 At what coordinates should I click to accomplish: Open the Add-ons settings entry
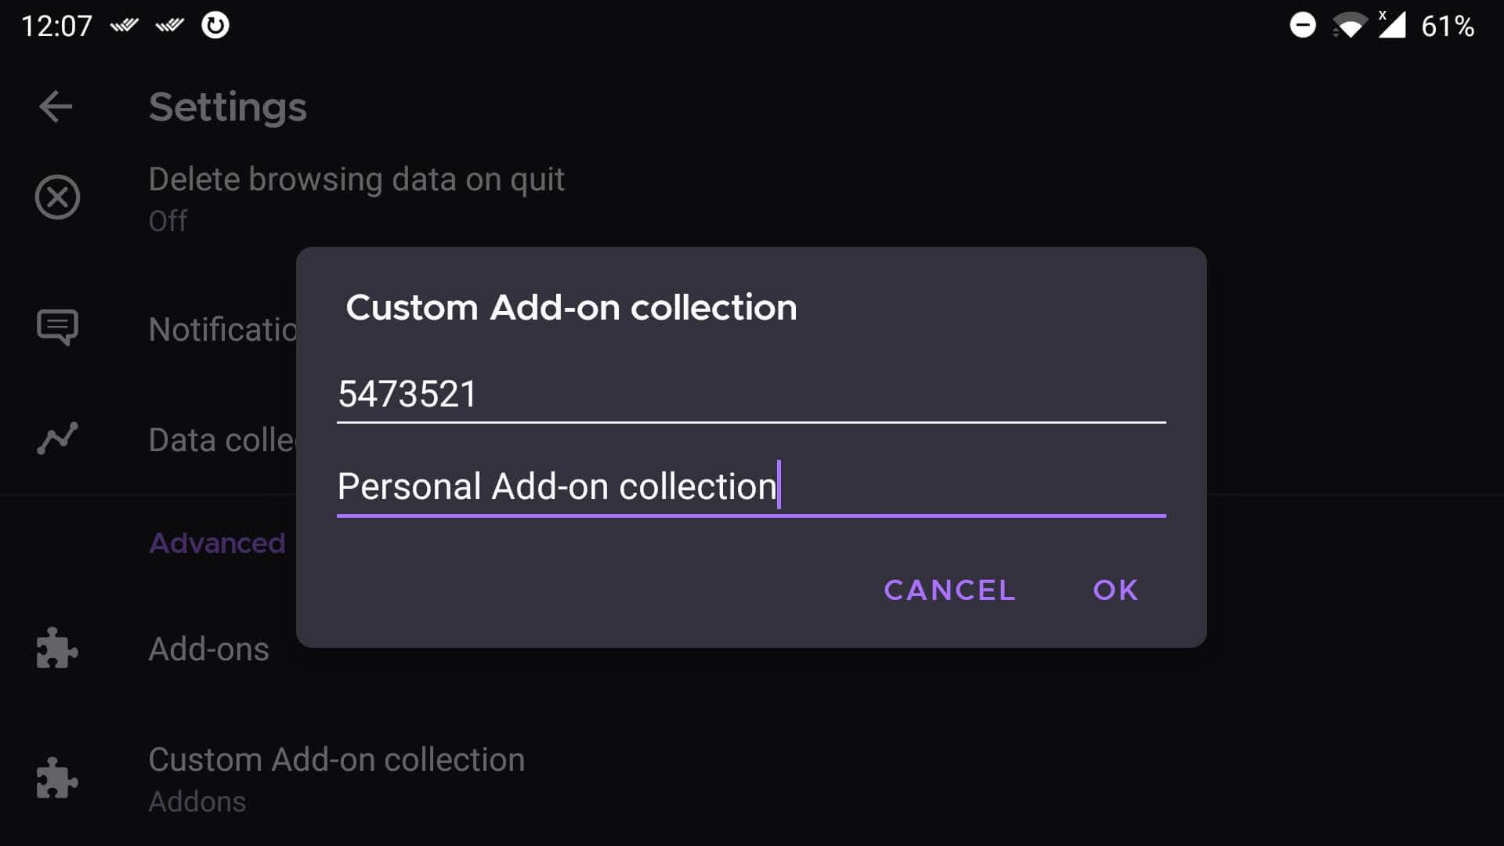click(209, 649)
